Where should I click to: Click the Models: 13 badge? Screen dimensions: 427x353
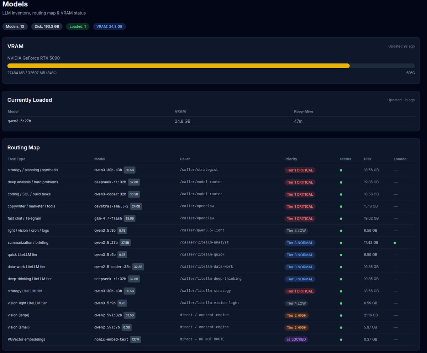[15, 26]
